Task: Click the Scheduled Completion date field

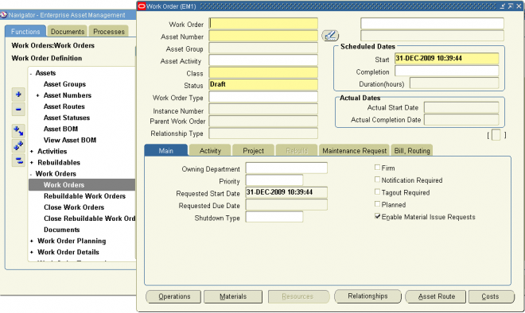Action: point(447,71)
